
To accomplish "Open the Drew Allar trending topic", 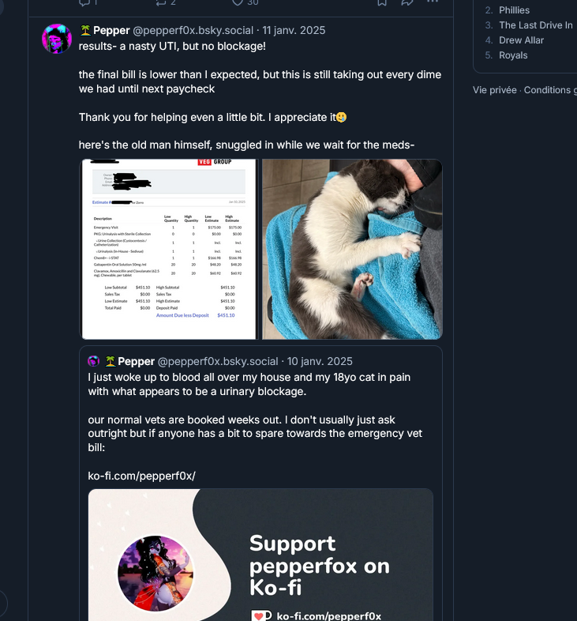I will pyautogui.click(x=521, y=40).
